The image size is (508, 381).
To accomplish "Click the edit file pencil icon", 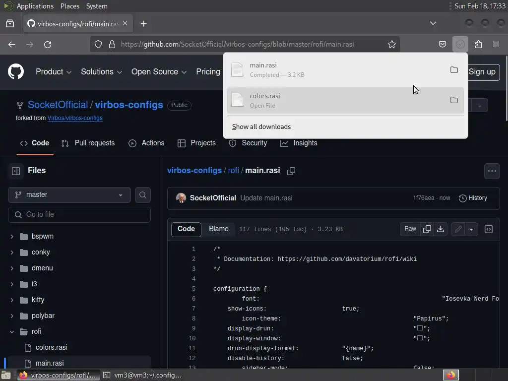I will (x=458, y=229).
